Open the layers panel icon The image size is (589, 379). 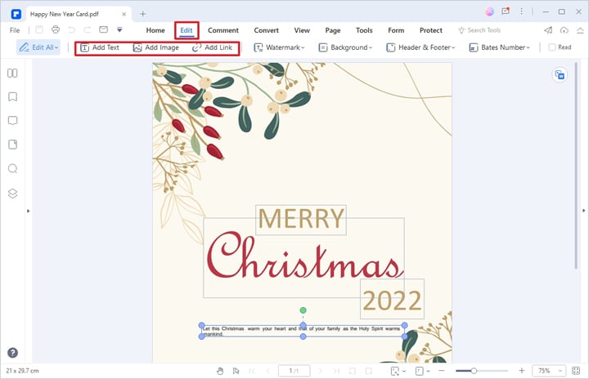[x=12, y=194]
